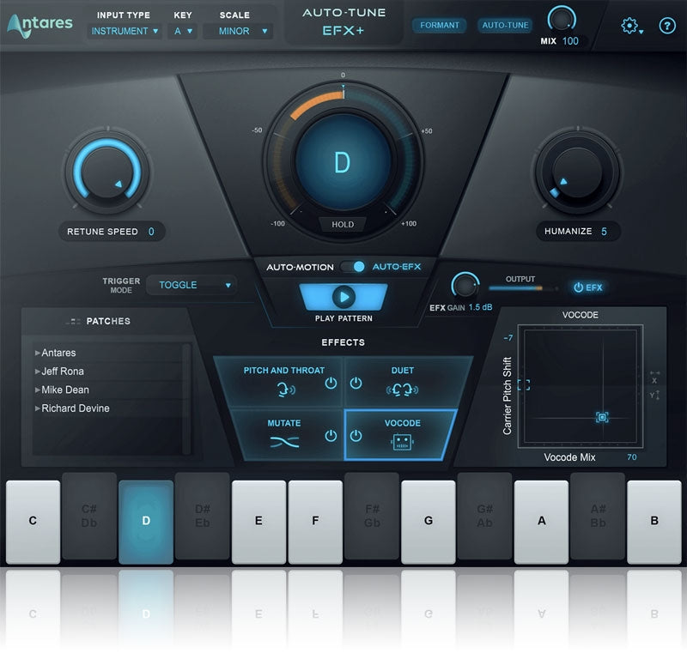The width and height of the screenshot is (687, 653).
Task: Click the EFX Gain value 1.5 dB
Action: click(480, 307)
